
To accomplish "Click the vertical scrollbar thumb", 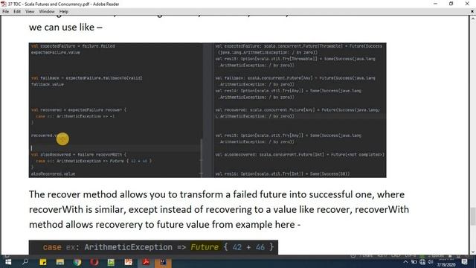I will [x=473, y=216].
